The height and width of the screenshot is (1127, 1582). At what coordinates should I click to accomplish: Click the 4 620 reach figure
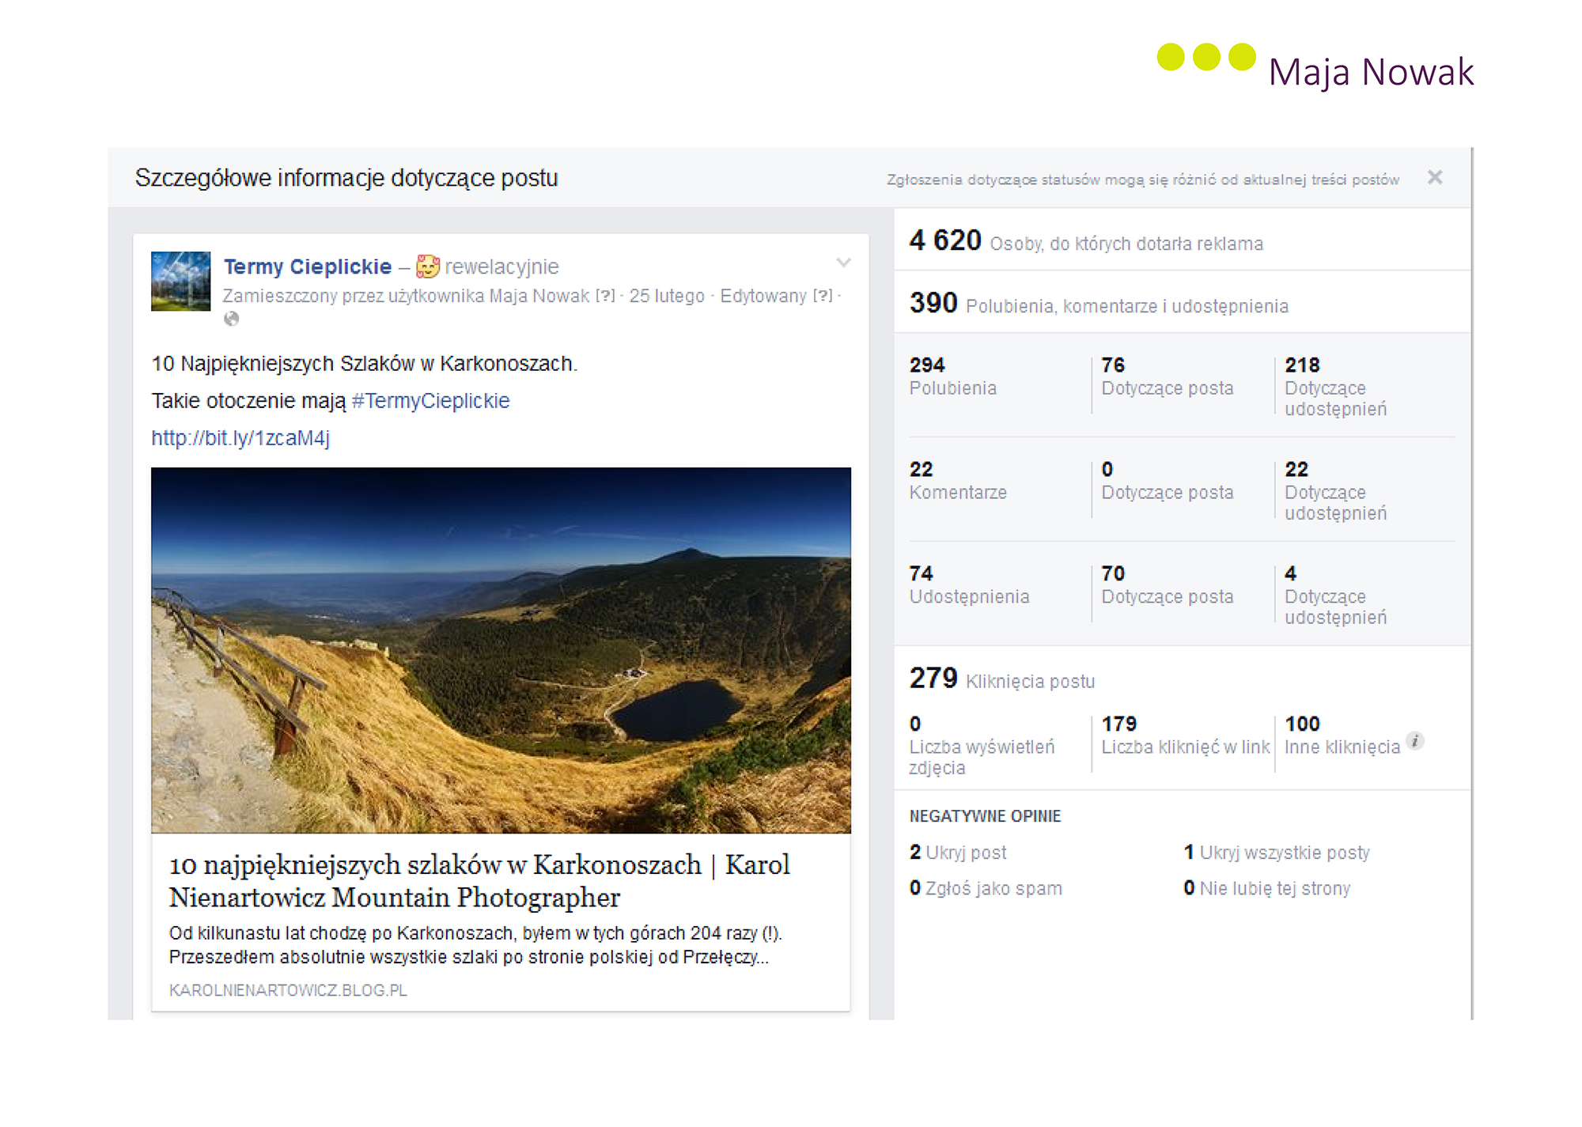tap(945, 240)
